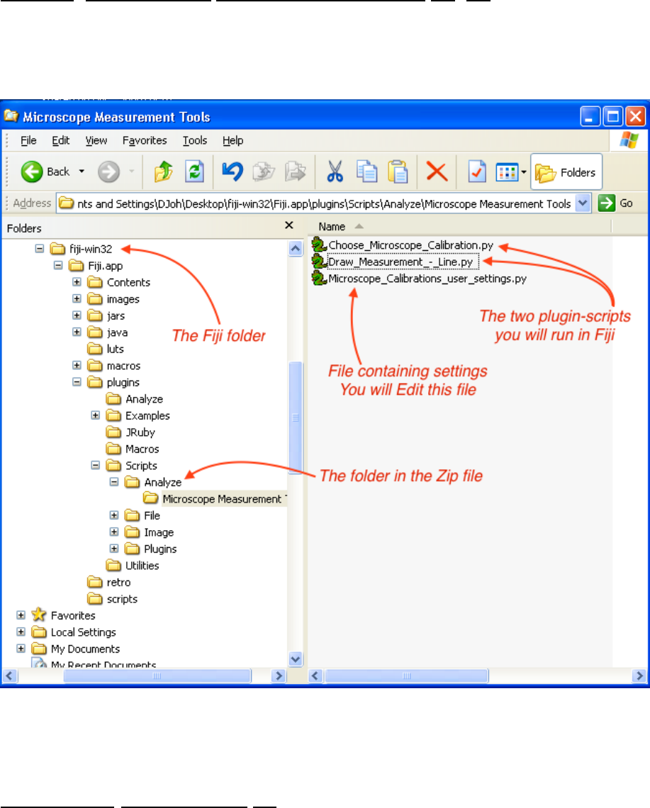Screen dimensions: 650x808
Task: Click the Up one folder icon
Action: (x=164, y=172)
